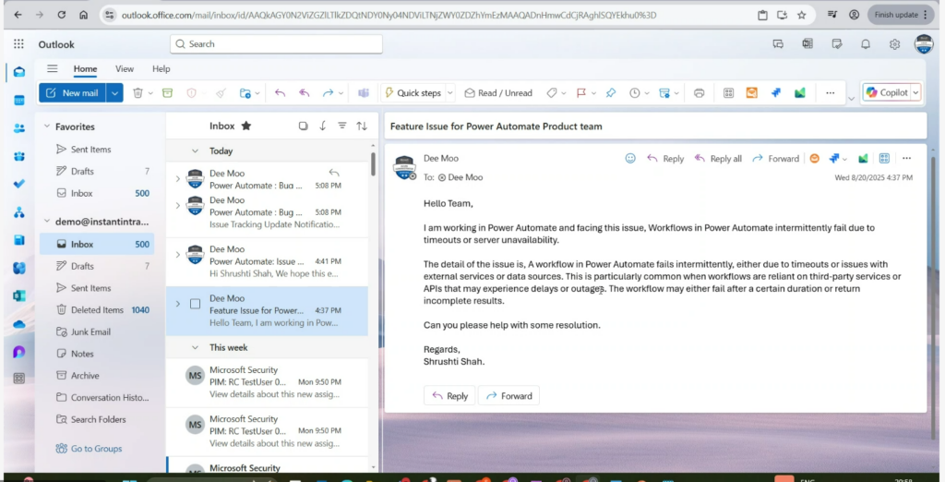The width and height of the screenshot is (945, 482).
Task: Open the Delete options dropdown arrow
Action: pyautogui.click(x=150, y=93)
